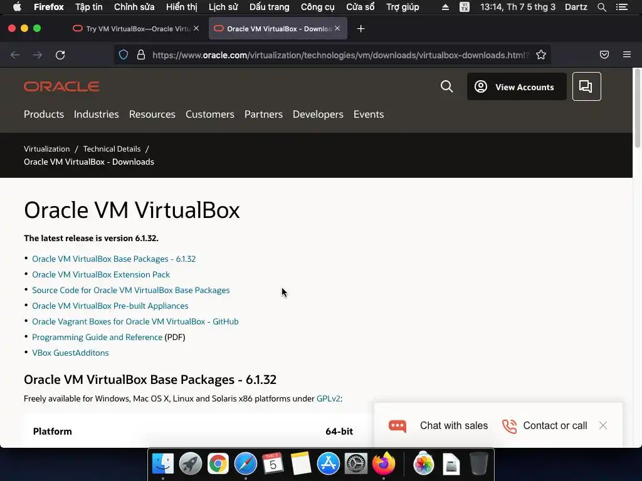
Task: Bookmark this page with star icon
Action: coord(541,55)
